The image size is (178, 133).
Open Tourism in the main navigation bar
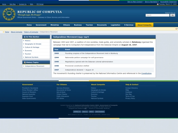tap(89, 25)
